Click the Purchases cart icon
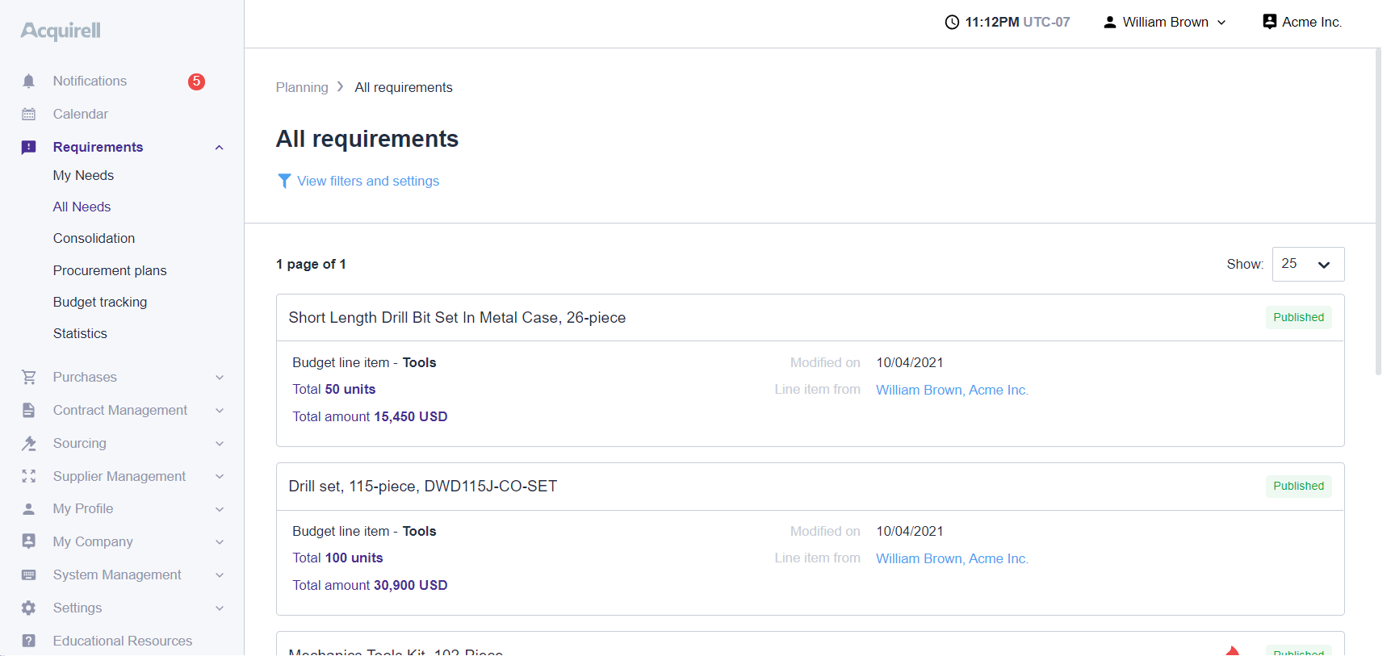 29,377
